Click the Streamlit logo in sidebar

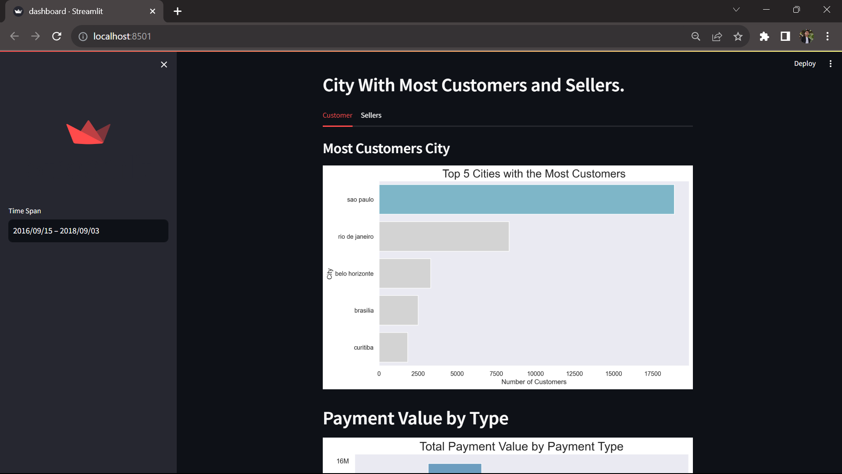pos(88,132)
